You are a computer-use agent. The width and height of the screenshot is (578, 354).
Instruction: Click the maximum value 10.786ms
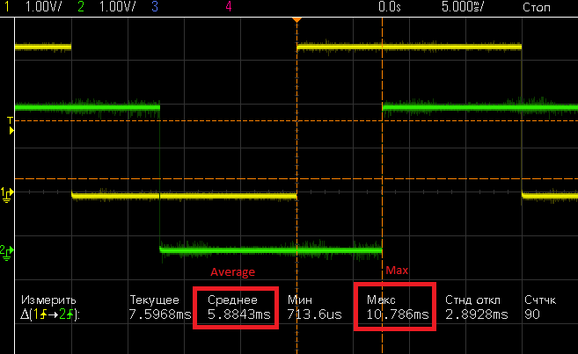point(398,314)
